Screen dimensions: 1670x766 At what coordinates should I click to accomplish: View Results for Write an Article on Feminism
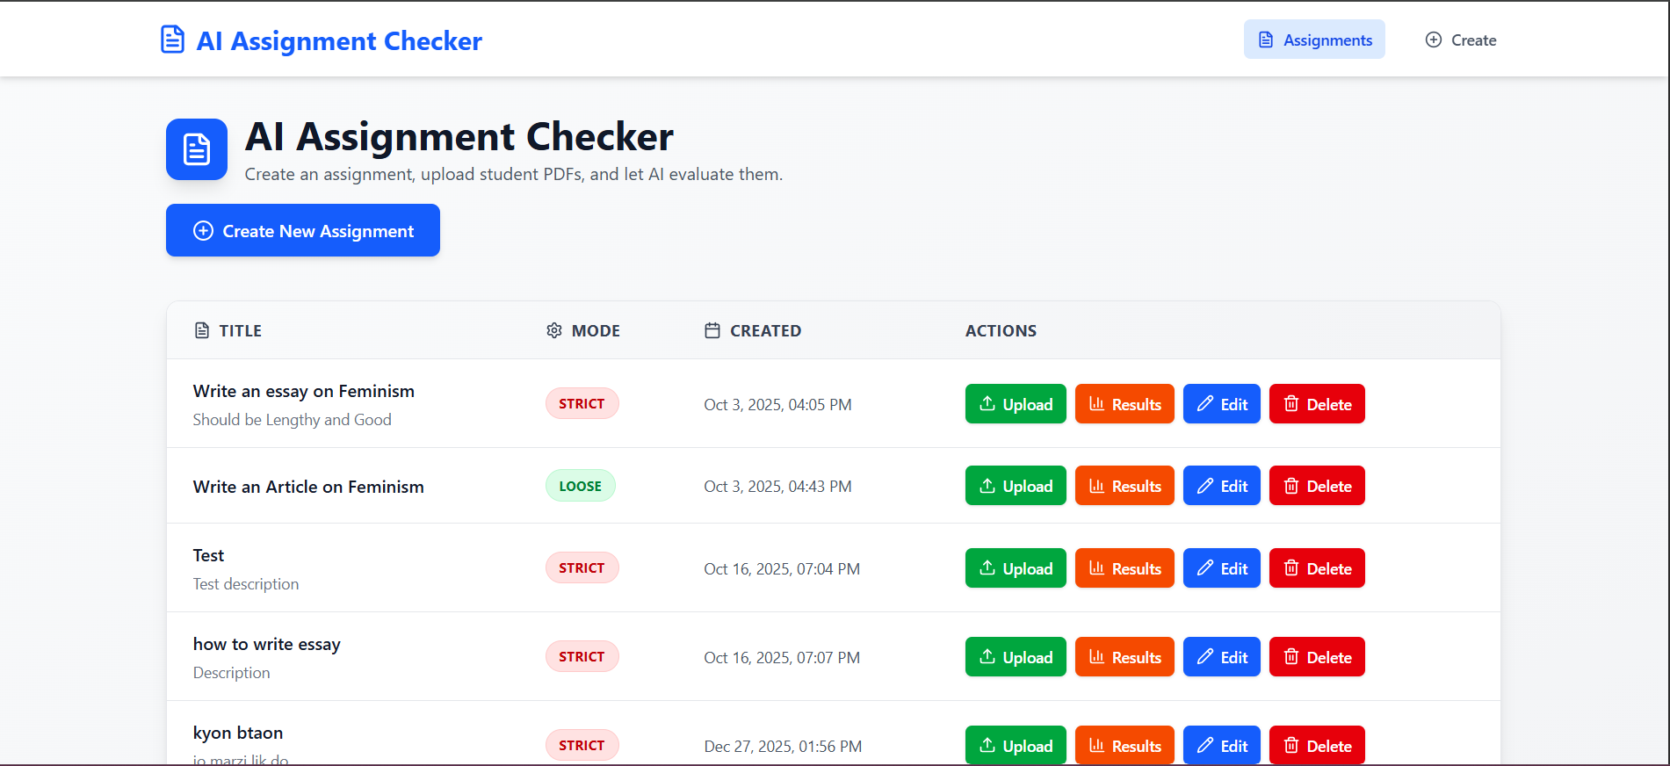coord(1124,486)
